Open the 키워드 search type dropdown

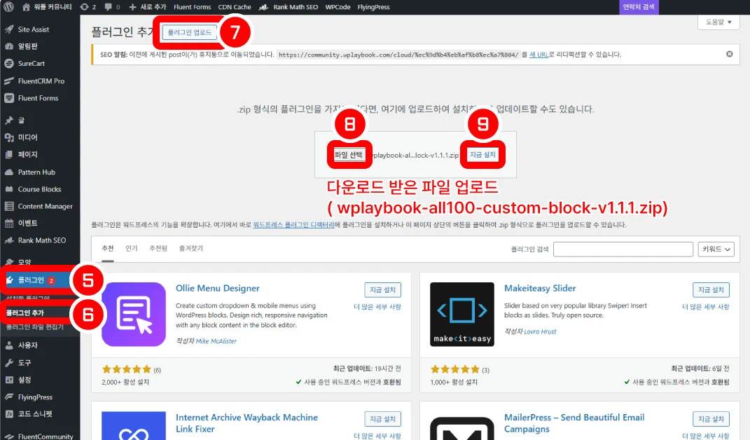[x=716, y=249]
